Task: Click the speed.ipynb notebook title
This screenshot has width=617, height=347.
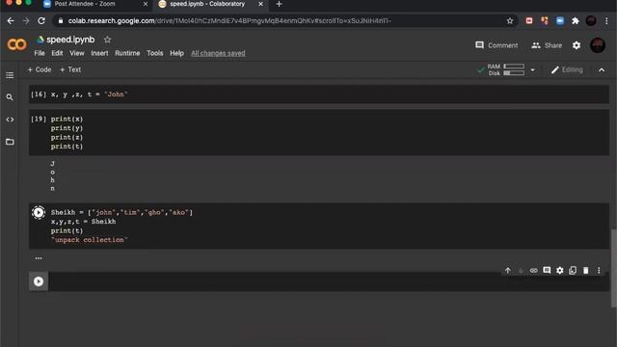Action: coord(70,40)
